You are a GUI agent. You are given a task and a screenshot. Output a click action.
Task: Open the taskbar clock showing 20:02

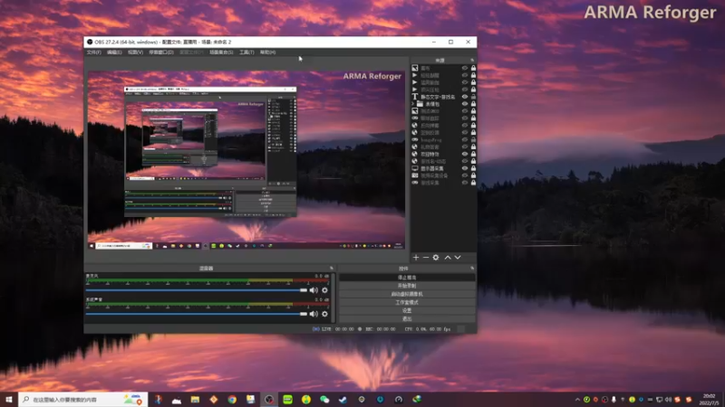[709, 400]
